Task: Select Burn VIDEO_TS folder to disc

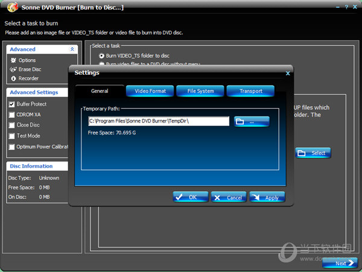Action: click(x=101, y=56)
